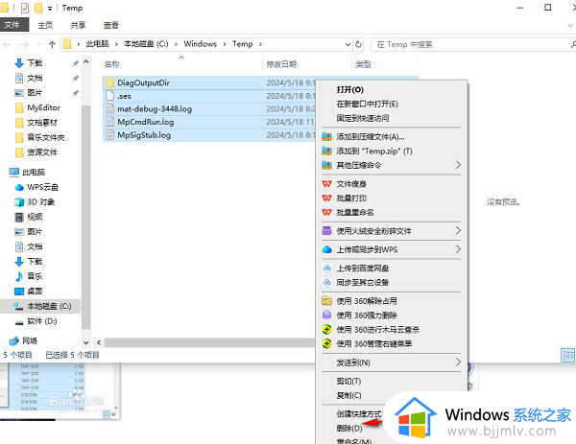Select 此电脑 in navigation pane
The image size is (576, 444).
(33, 172)
